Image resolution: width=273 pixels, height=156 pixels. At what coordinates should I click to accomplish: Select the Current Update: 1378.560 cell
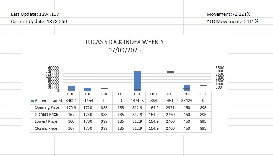click(x=39, y=21)
